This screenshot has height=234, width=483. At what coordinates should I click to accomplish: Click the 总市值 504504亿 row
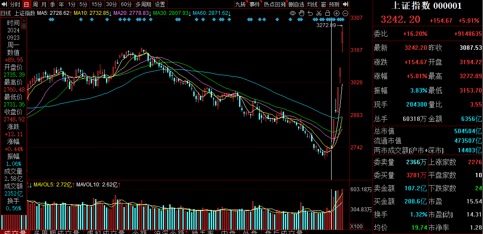(428, 131)
